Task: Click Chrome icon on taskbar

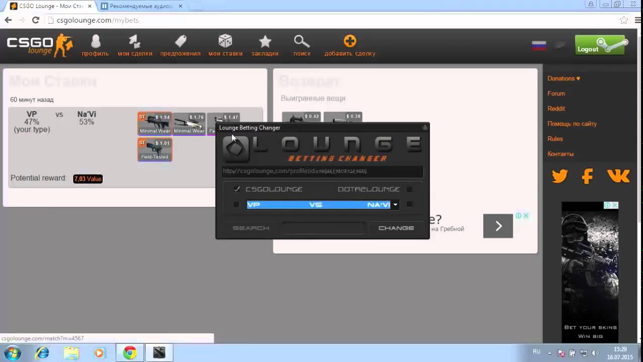Action: 130,353
